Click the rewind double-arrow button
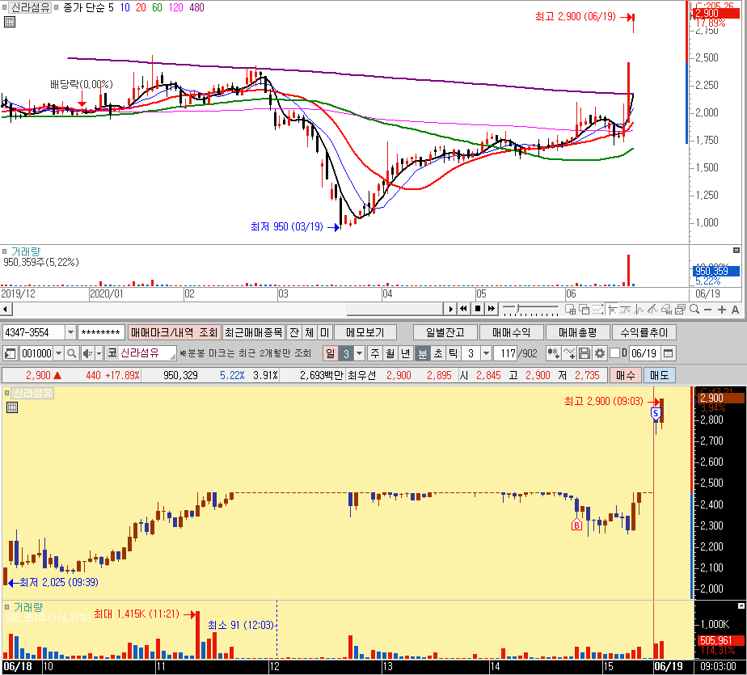 coord(463,309)
